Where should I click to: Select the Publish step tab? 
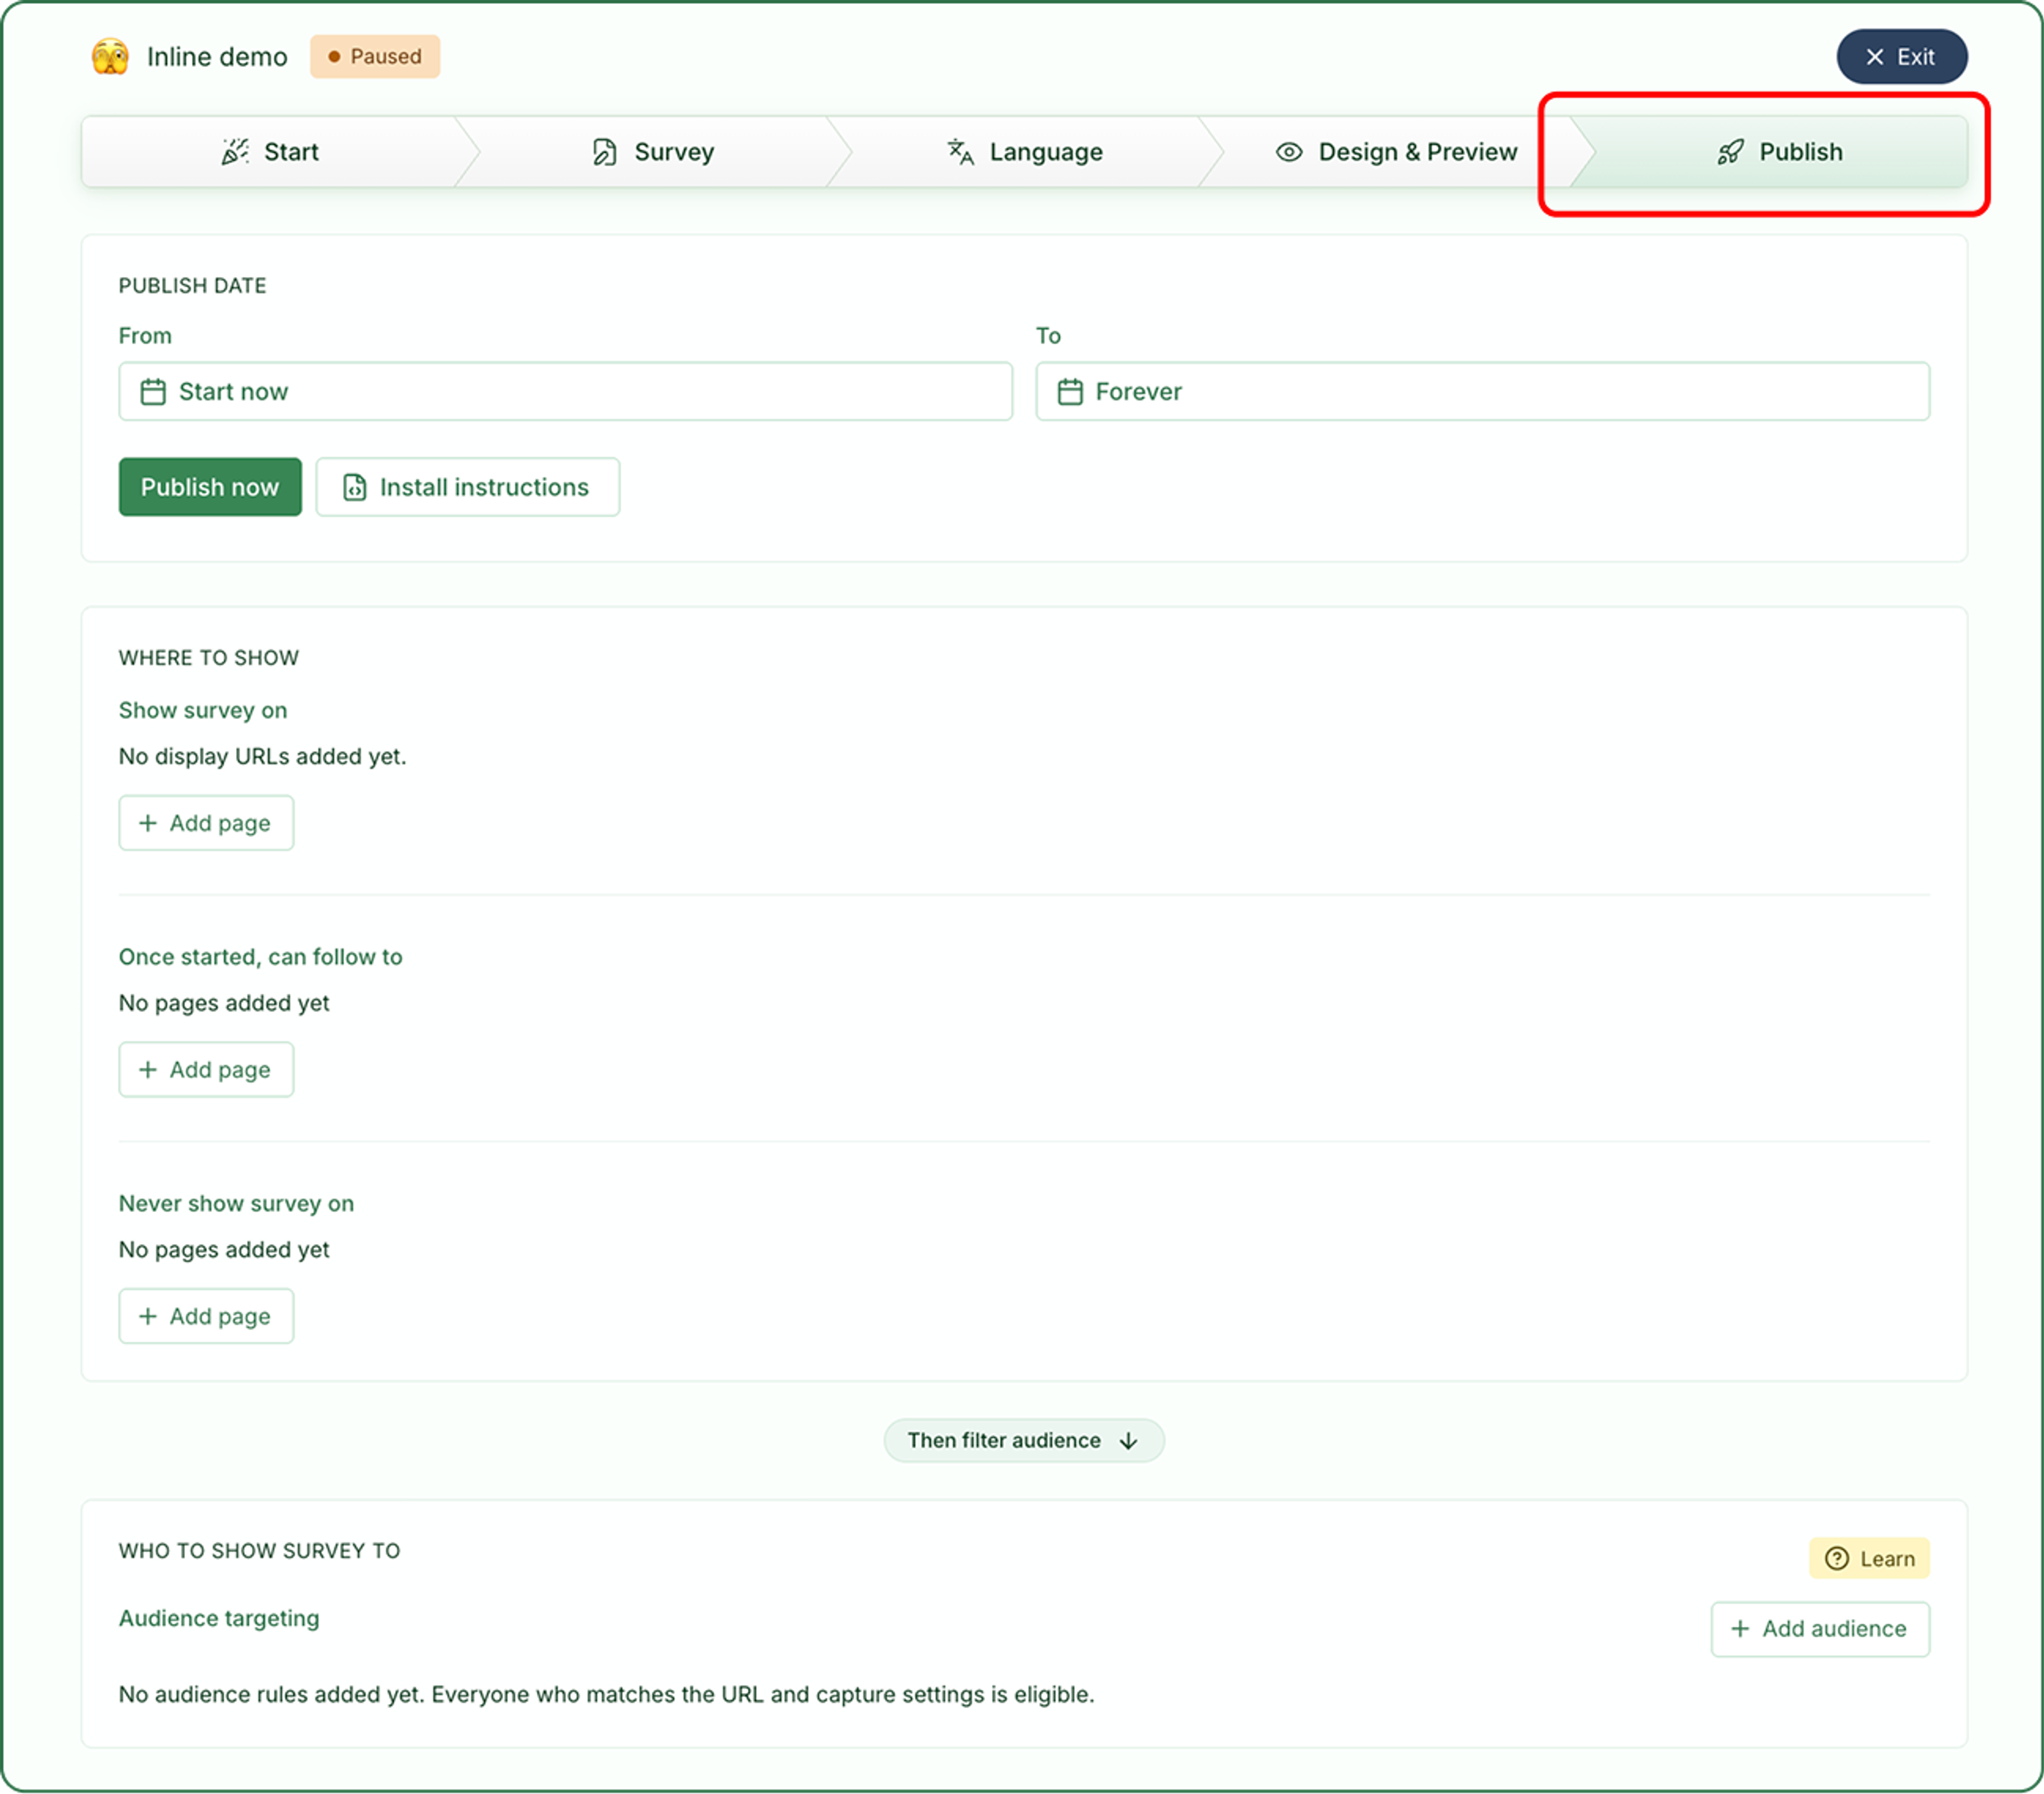click(1779, 152)
